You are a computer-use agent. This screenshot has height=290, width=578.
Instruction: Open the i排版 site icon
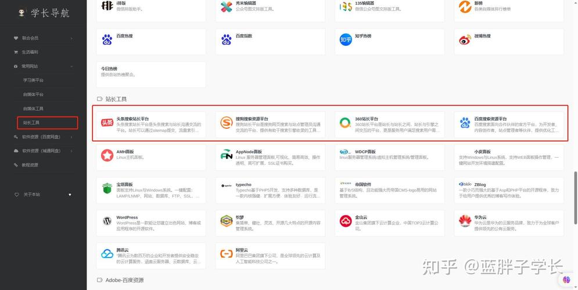coord(107,6)
